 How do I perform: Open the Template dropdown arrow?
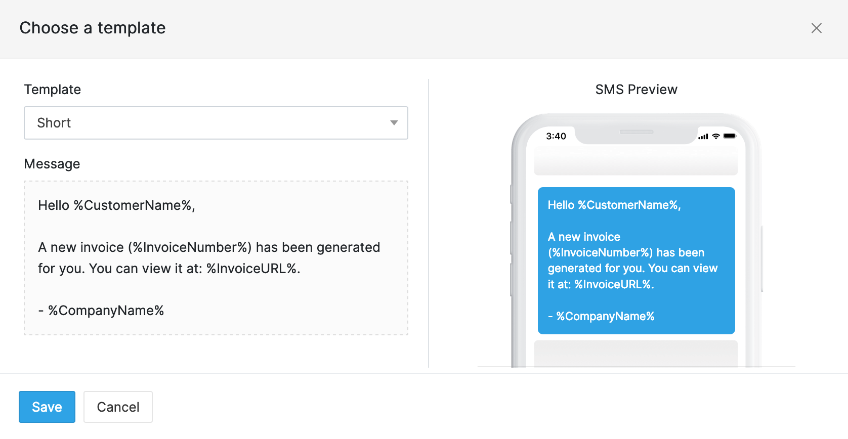[394, 123]
